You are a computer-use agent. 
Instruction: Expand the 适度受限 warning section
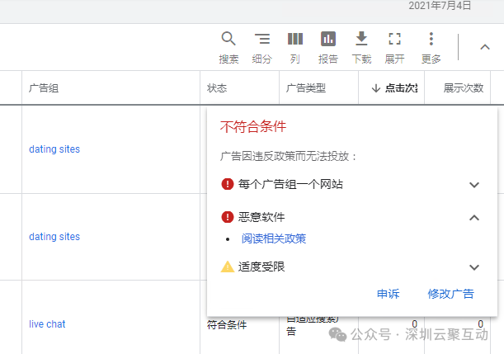click(474, 267)
